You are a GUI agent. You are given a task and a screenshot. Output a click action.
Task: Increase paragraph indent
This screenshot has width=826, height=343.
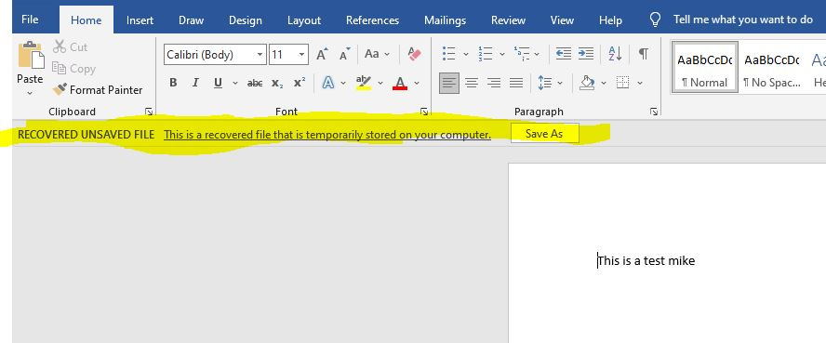click(586, 54)
